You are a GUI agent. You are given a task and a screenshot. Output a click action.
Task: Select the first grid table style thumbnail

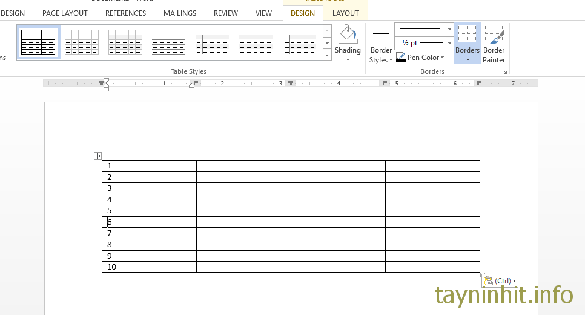tap(38, 42)
